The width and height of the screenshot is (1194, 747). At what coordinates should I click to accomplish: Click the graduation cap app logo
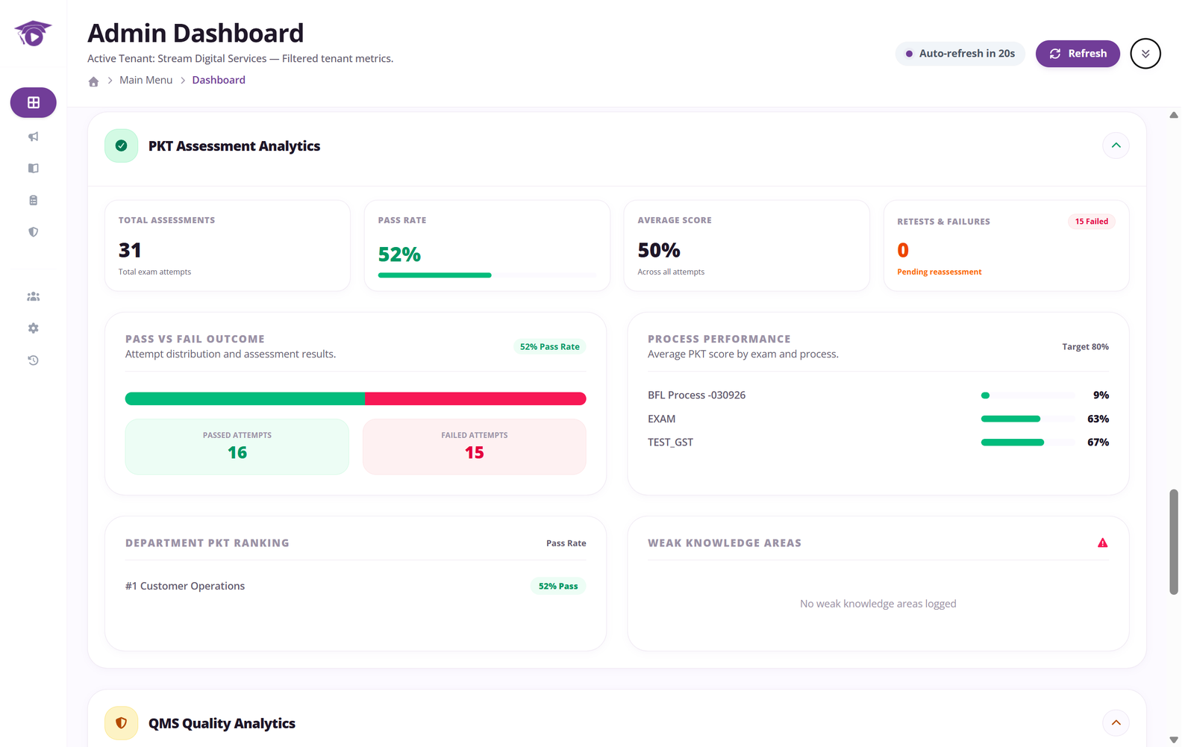click(x=33, y=34)
